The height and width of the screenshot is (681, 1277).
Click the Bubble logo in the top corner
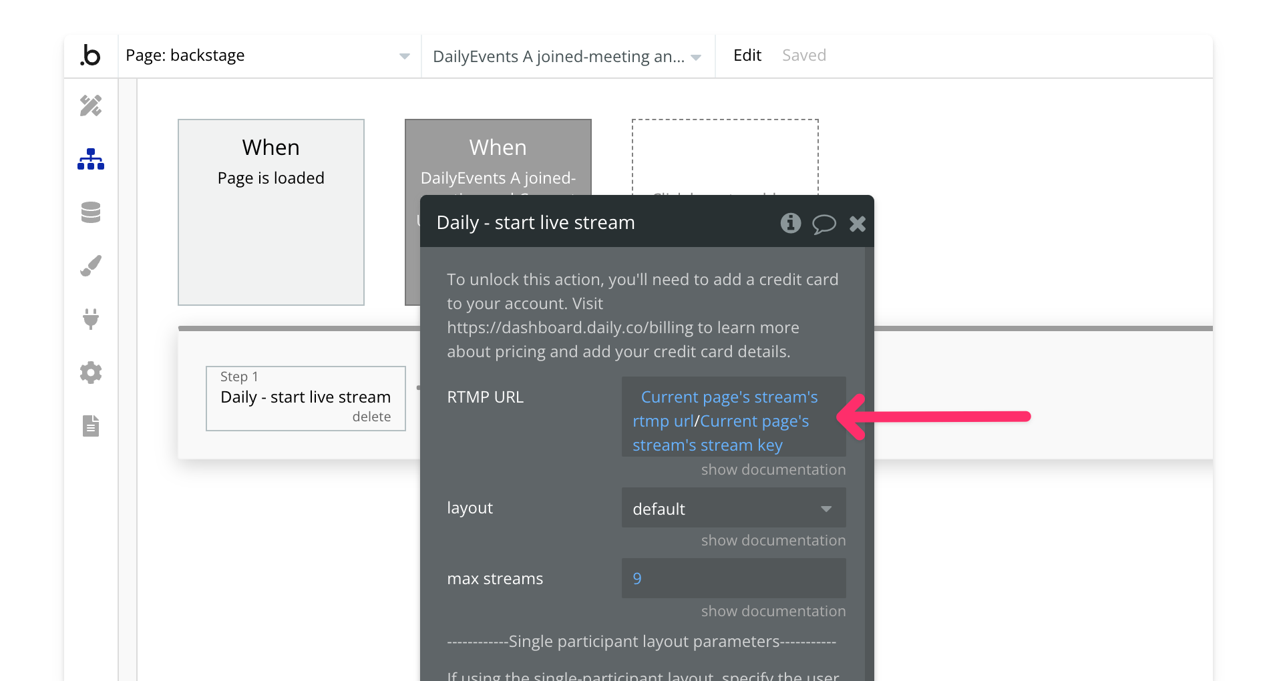(x=91, y=56)
